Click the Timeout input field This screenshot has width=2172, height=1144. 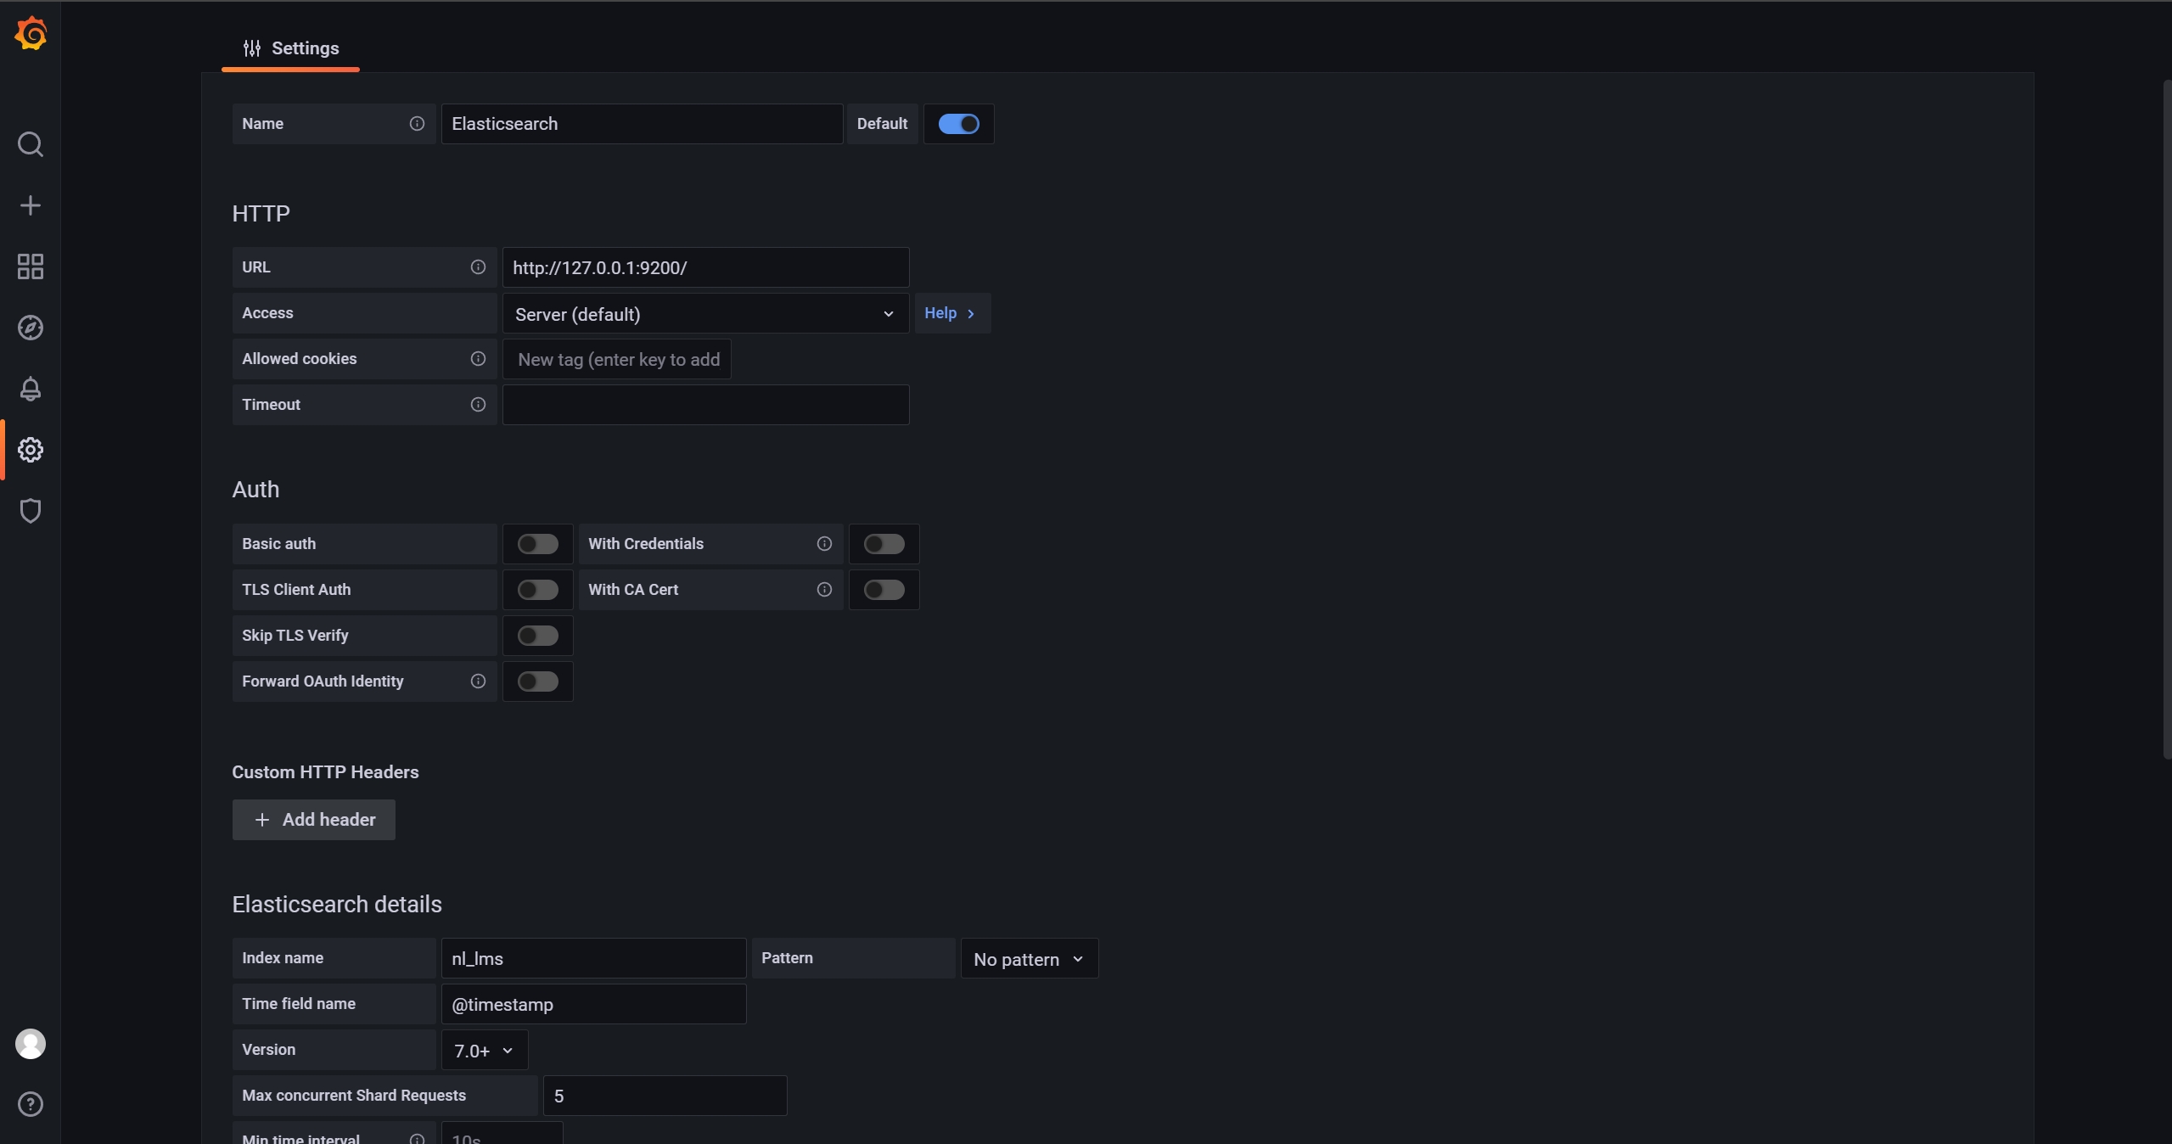[x=705, y=405]
